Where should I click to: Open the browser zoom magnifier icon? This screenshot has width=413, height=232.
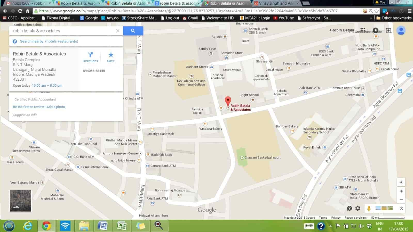(x=371, y=11)
